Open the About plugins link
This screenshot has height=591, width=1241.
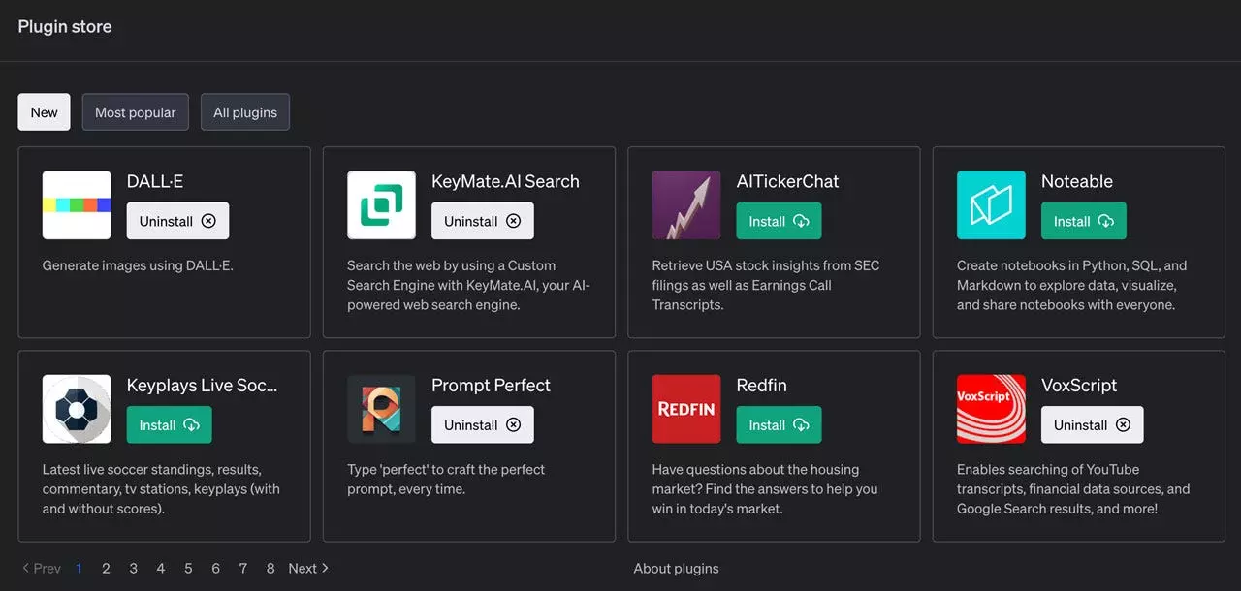pyautogui.click(x=677, y=569)
